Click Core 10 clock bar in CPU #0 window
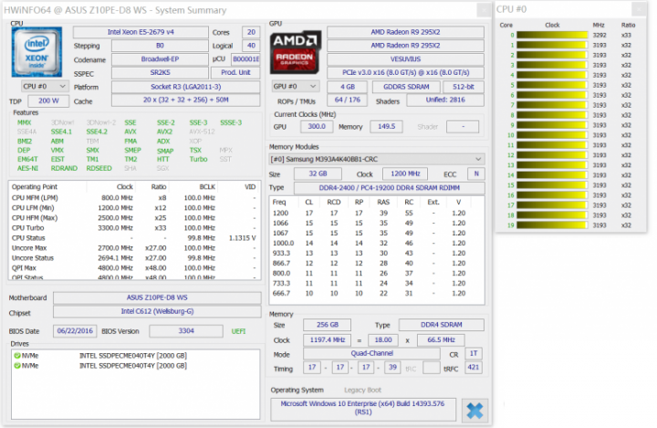This screenshot has width=657, height=428. pyautogui.click(x=552, y=135)
